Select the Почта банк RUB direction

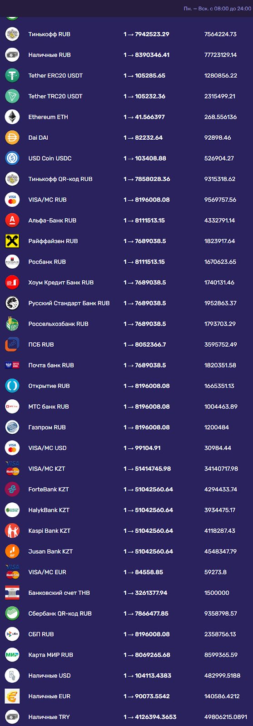point(126,365)
